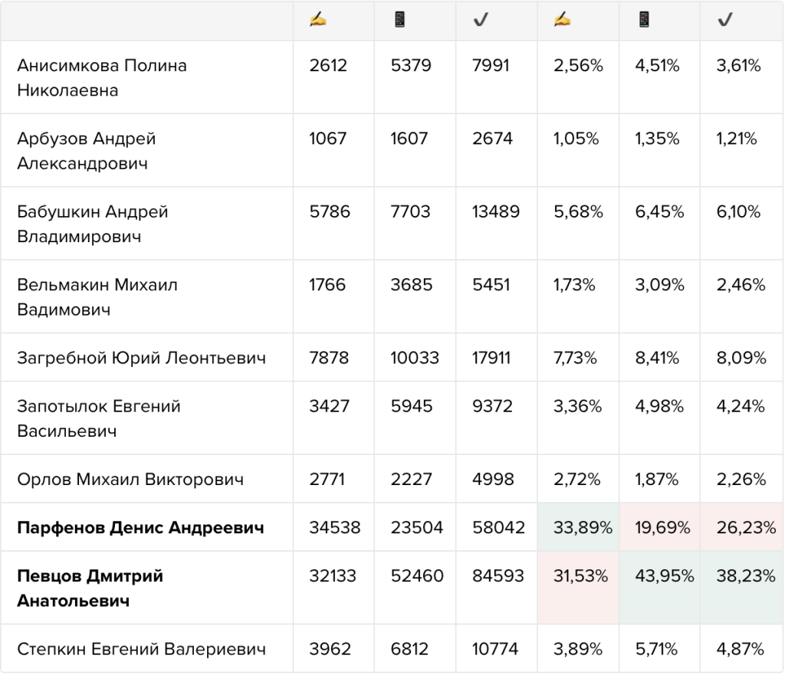Click the 2771 cell for Орлов

327,479
